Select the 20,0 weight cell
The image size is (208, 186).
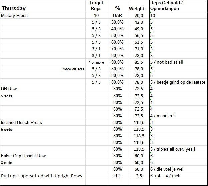[138, 15]
